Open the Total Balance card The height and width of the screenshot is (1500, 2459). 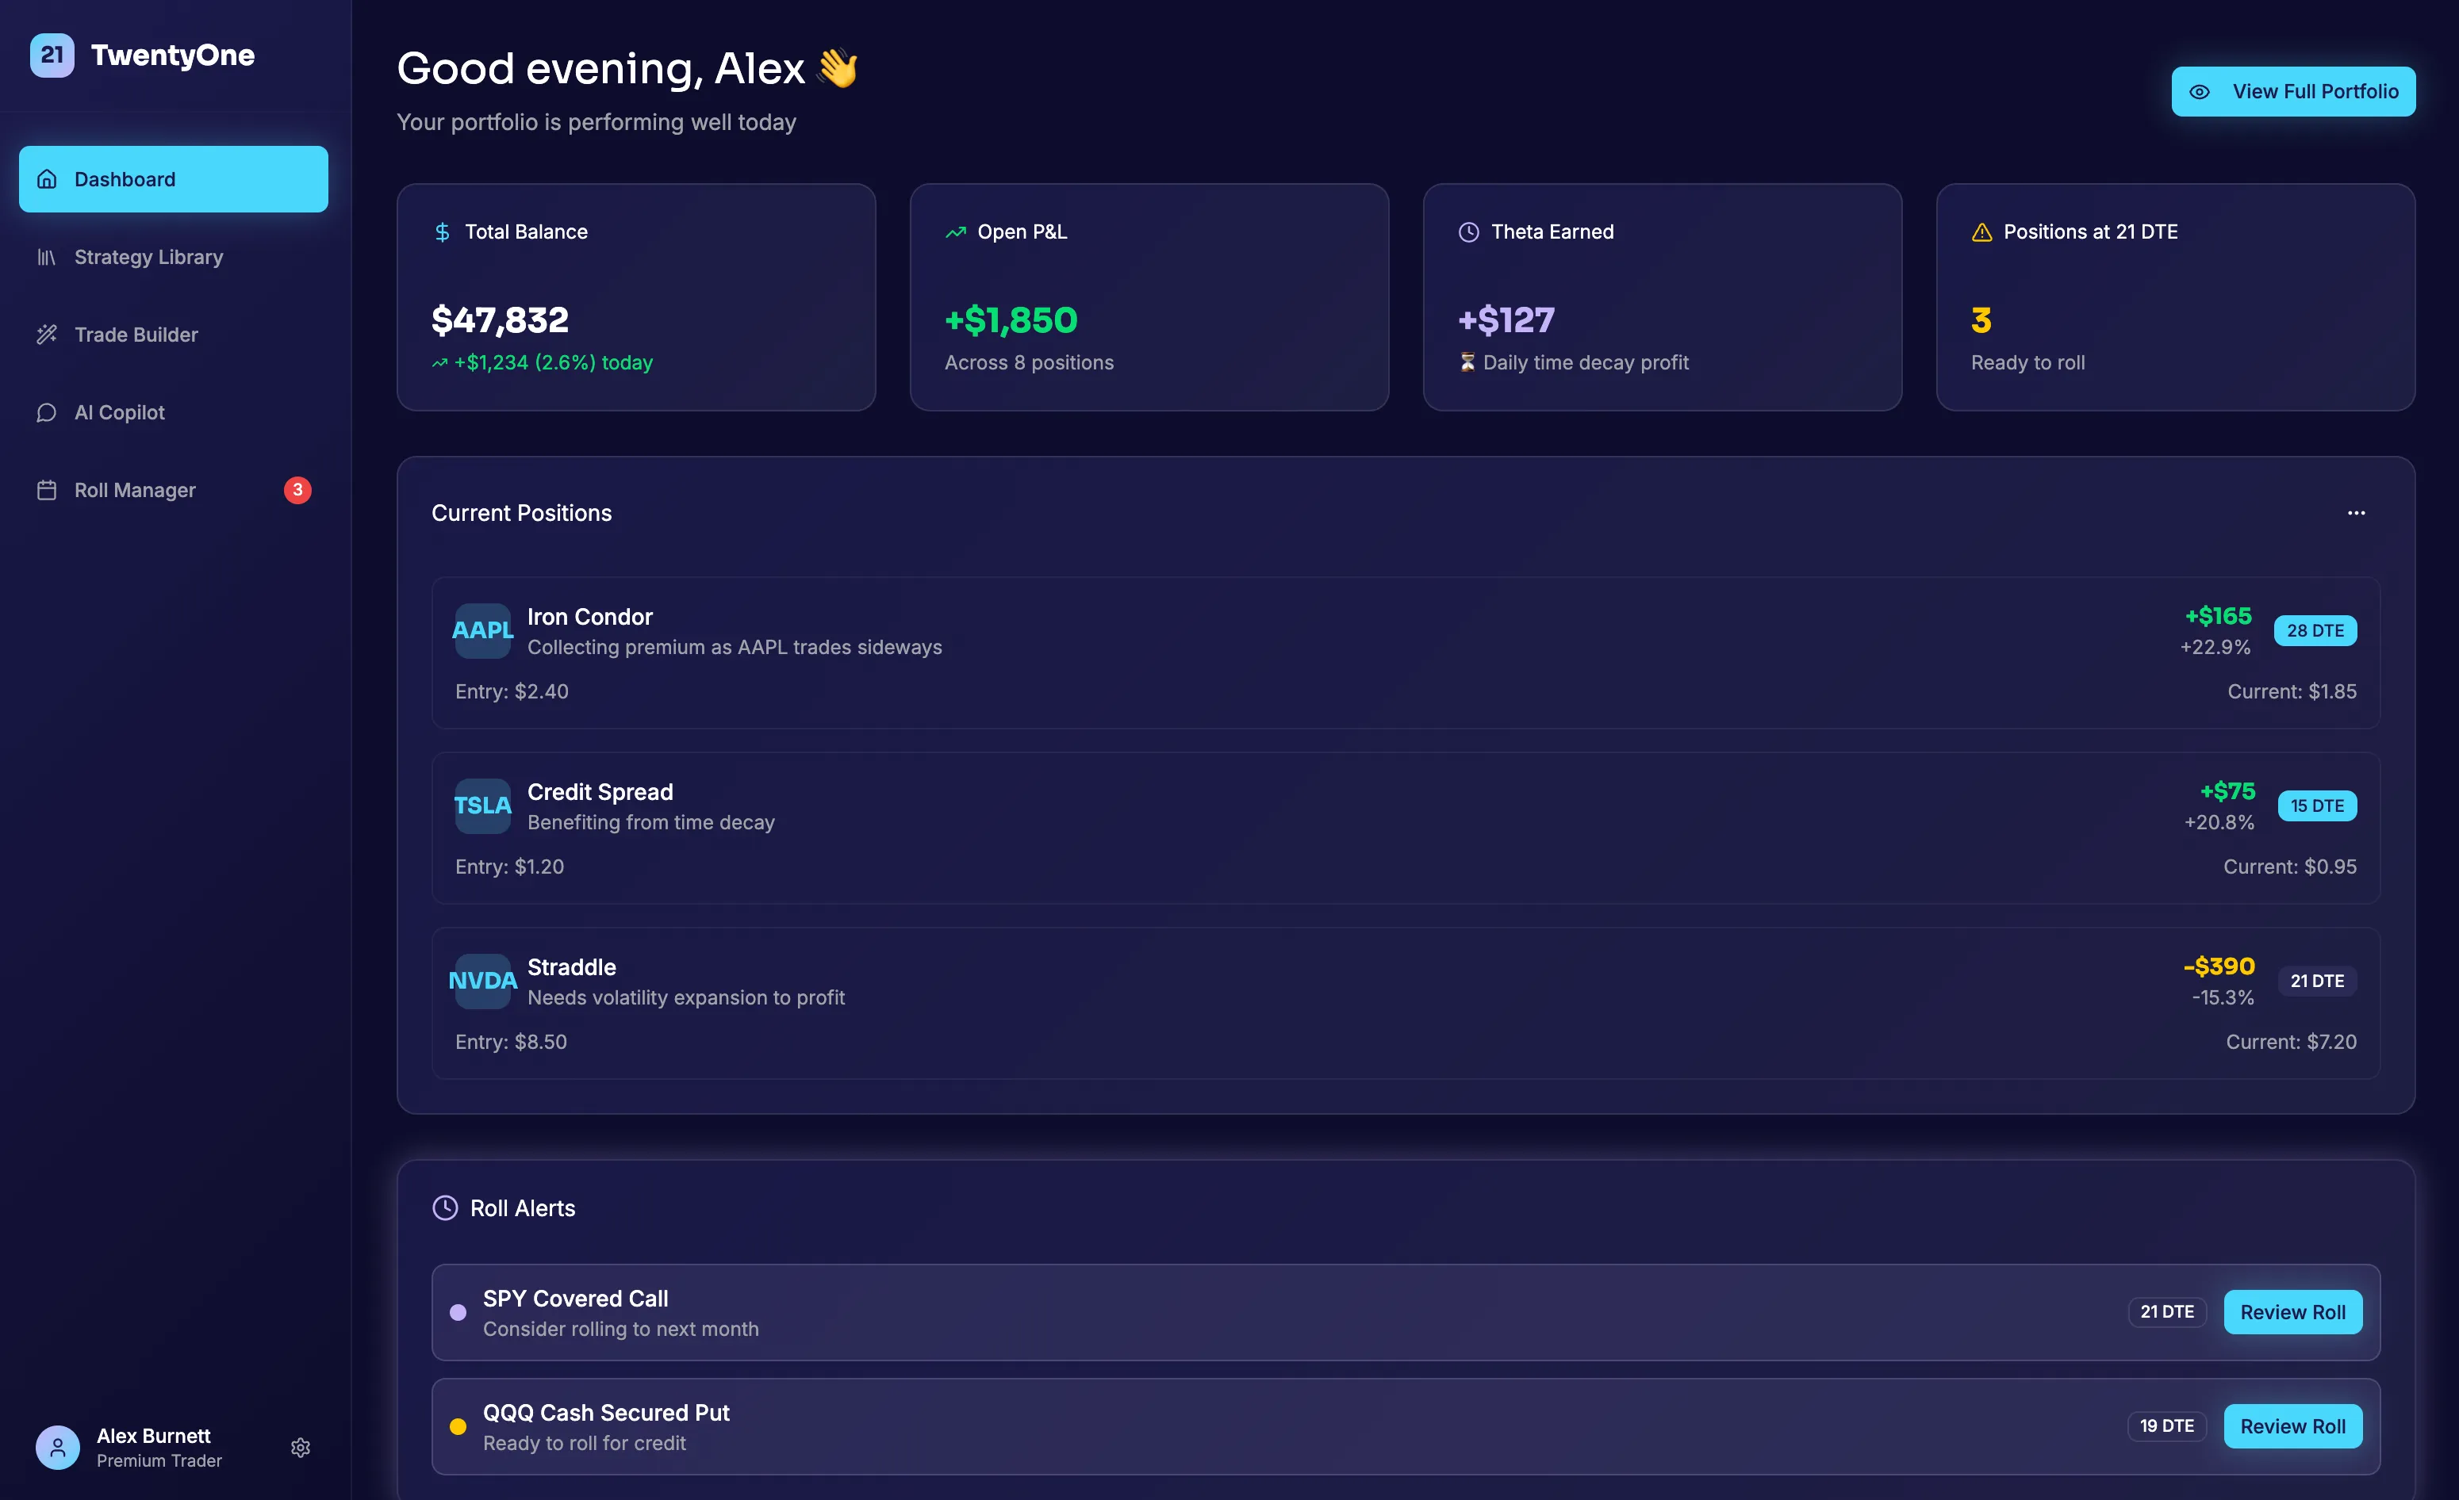click(x=635, y=297)
